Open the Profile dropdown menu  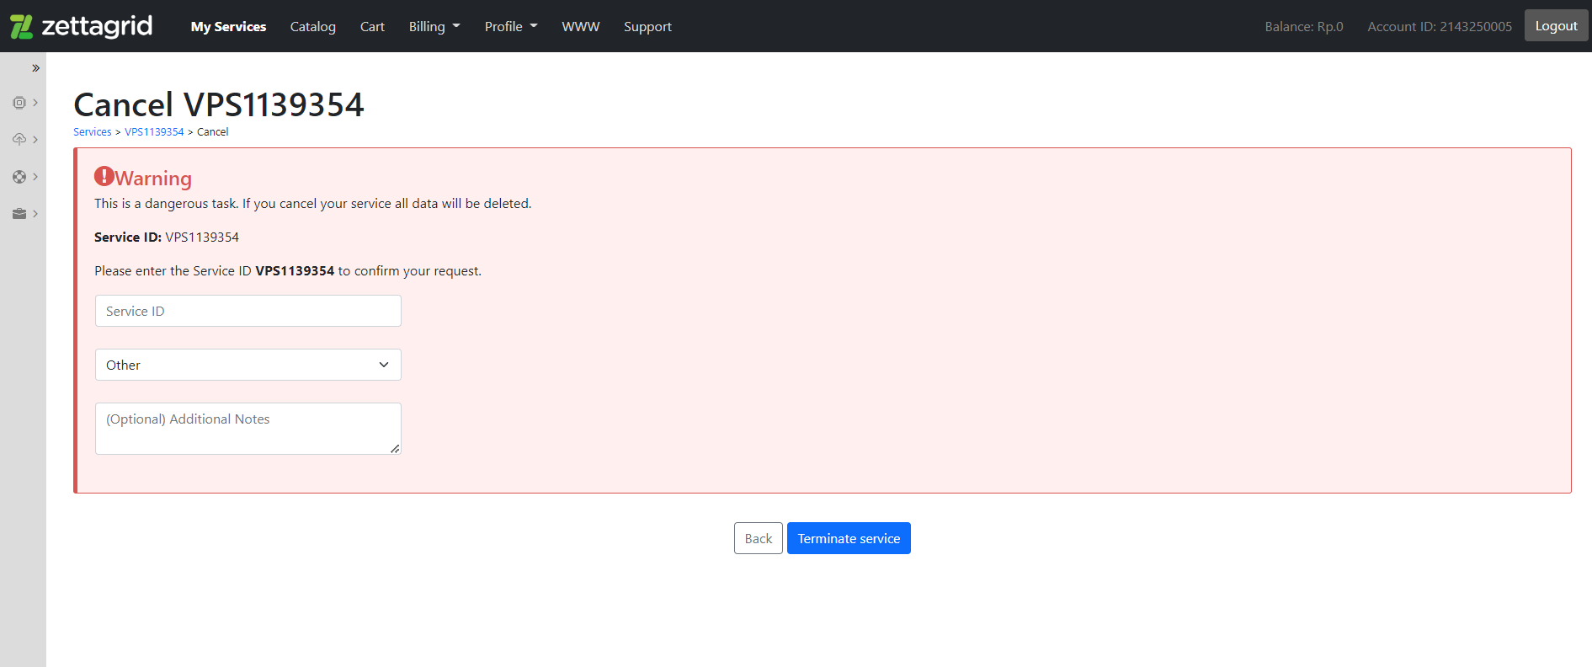pyautogui.click(x=511, y=26)
